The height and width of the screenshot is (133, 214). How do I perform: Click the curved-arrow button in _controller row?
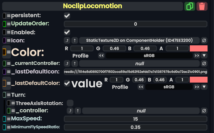pos(70,111)
